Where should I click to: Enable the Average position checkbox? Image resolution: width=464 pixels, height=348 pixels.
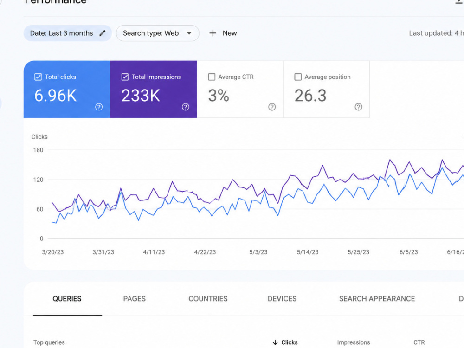pyautogui.click(x=298, y=77)
